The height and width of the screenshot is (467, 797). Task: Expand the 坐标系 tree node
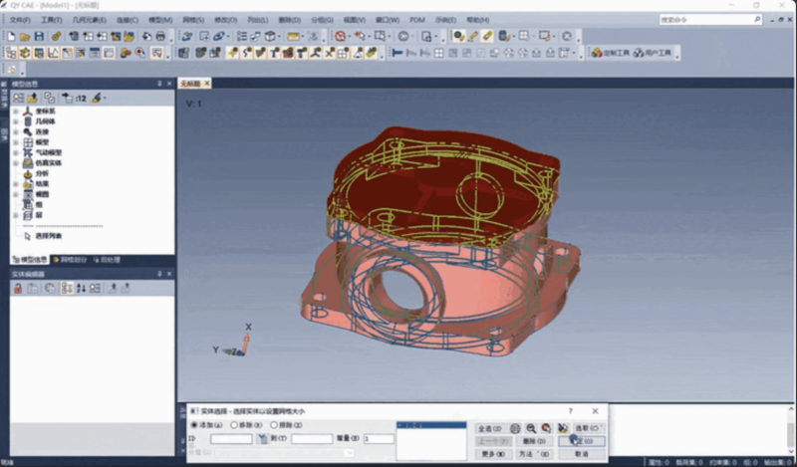tap(15, 111)
